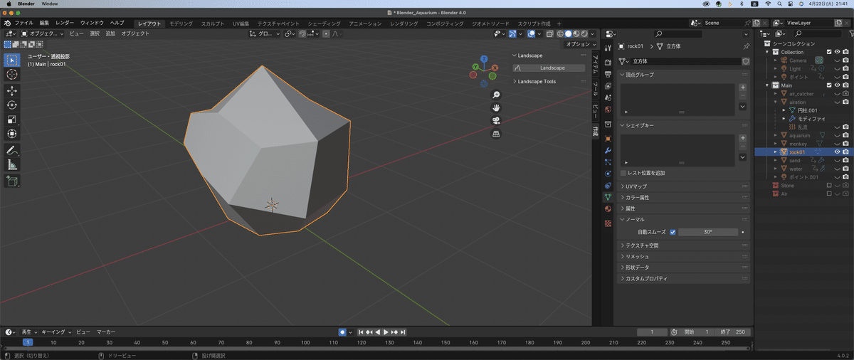Pin the properties editor context

[746, 46]
